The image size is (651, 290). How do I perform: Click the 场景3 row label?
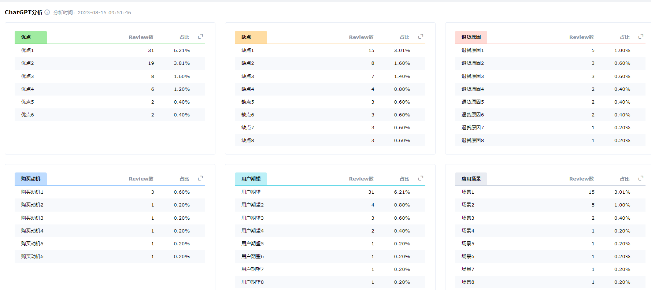pyautogui.click(x=468, y=218)
